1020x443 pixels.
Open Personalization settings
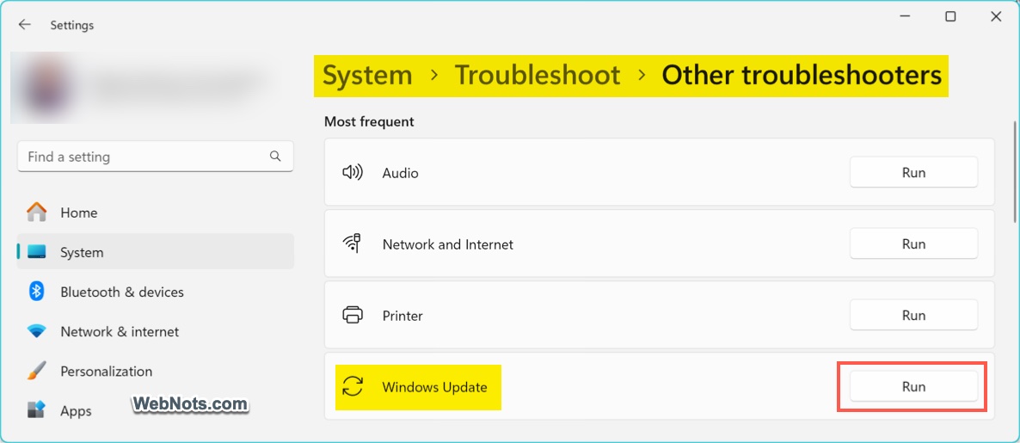point(156,371)
